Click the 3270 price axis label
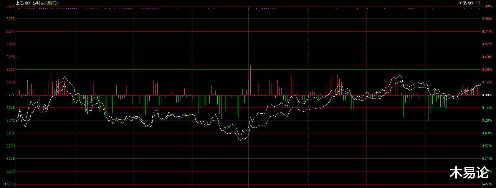Screen dimensions: 496x188 coord(11,44)
